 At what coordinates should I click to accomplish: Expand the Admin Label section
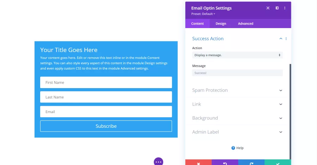[x=237, y=132]
